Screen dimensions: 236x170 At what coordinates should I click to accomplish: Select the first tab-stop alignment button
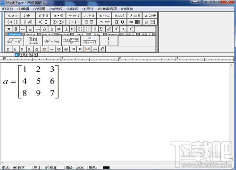coord(17,55)
